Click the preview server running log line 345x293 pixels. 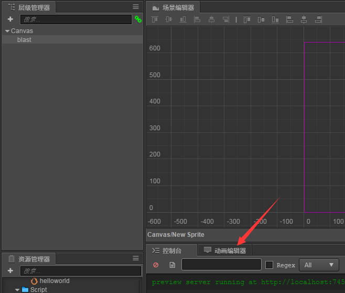click(248, 282)
